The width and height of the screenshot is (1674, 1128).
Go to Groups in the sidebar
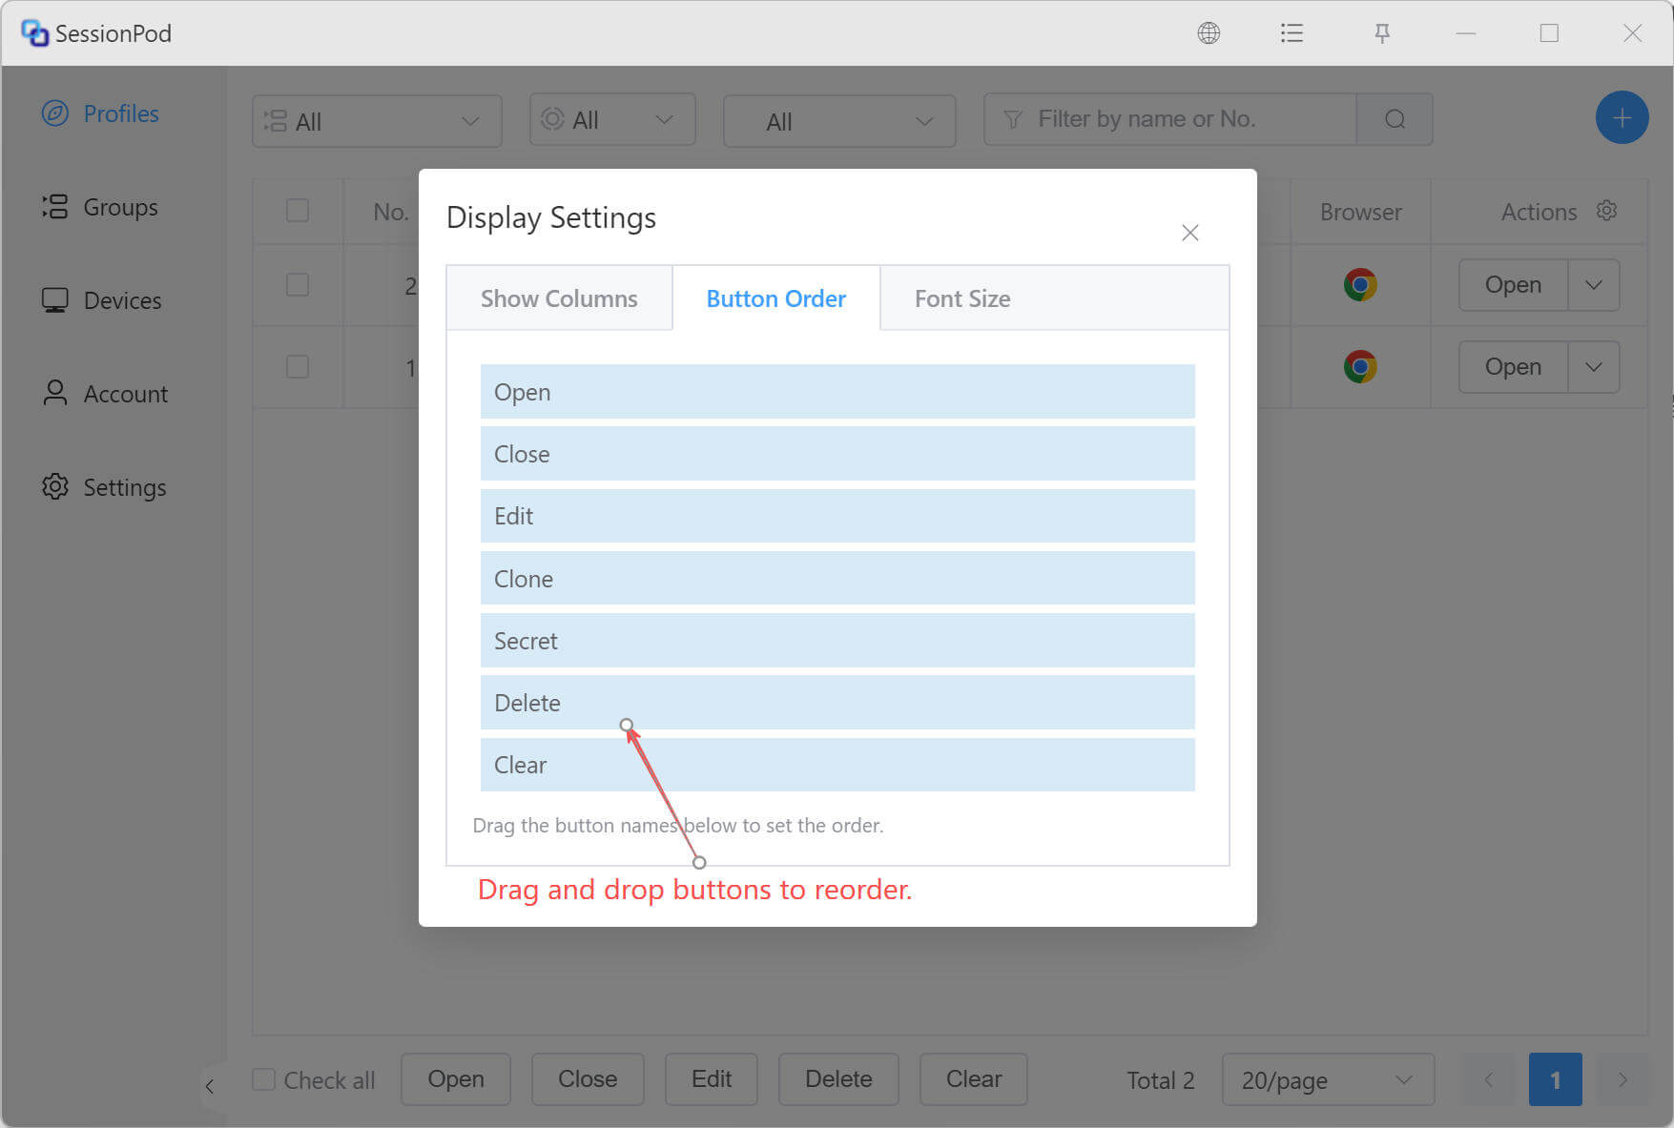[100, 207]
